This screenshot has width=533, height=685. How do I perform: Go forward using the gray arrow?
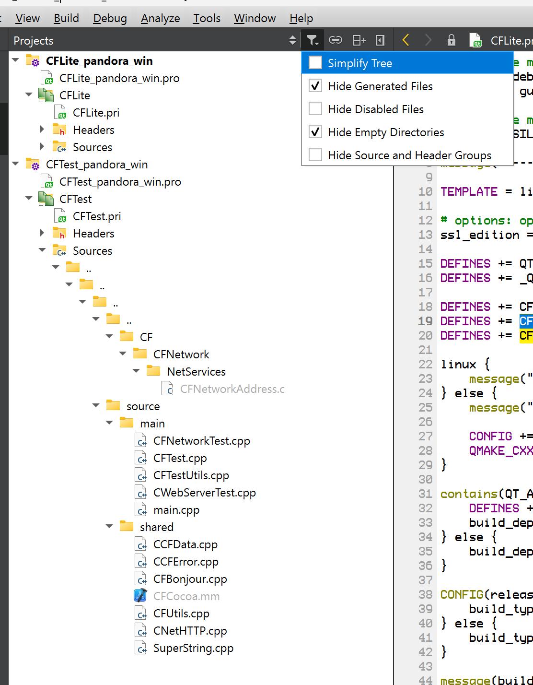pos(428,40)
